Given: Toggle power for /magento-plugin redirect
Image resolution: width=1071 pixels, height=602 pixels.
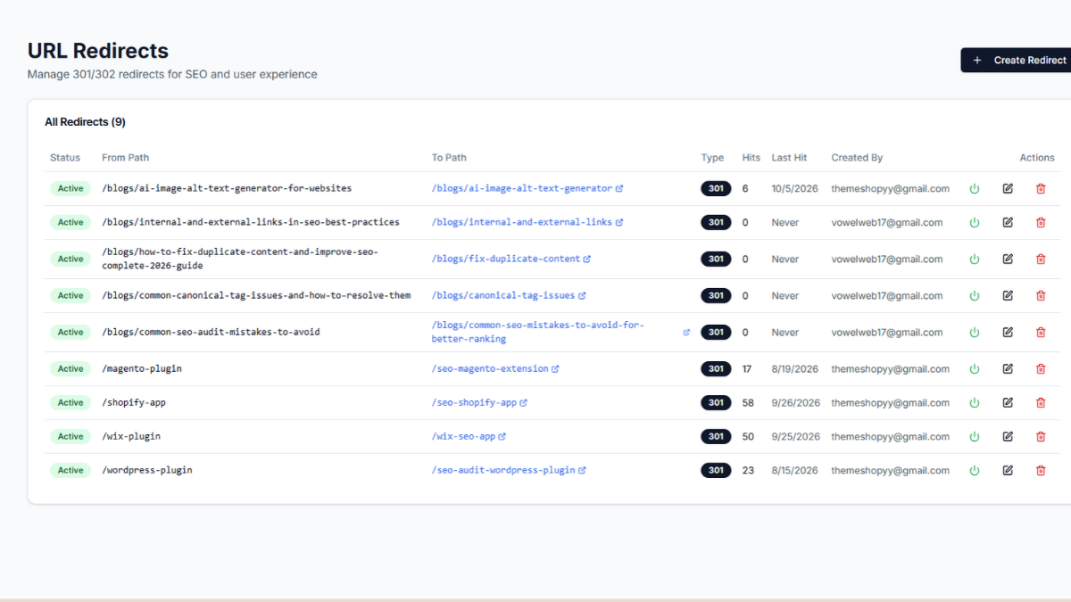Looking at the screenshot, I should (x=975, y=368).
